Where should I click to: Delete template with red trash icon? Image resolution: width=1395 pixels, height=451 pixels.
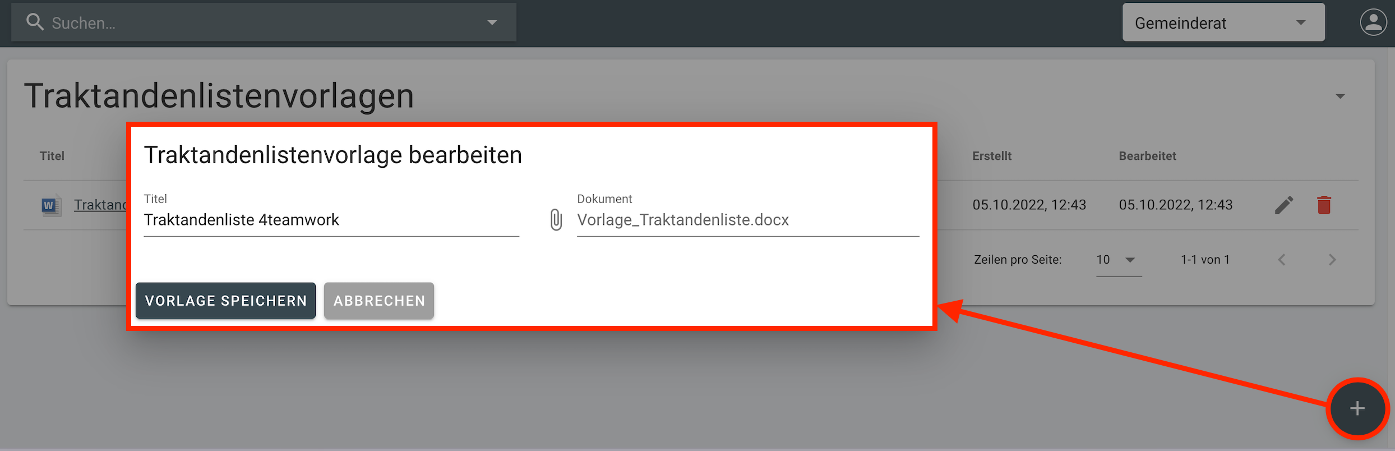[1324, 205]
